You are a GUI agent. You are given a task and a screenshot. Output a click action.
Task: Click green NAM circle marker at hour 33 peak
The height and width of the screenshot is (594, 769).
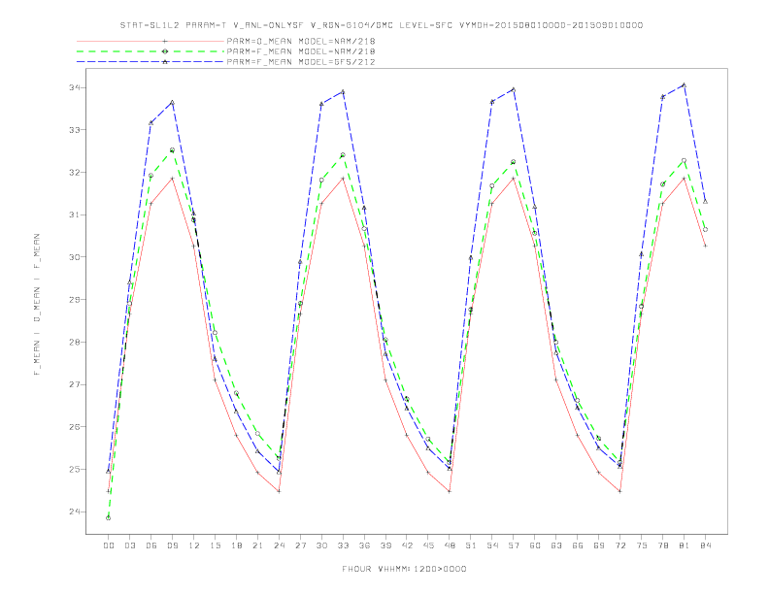[343, 155]
